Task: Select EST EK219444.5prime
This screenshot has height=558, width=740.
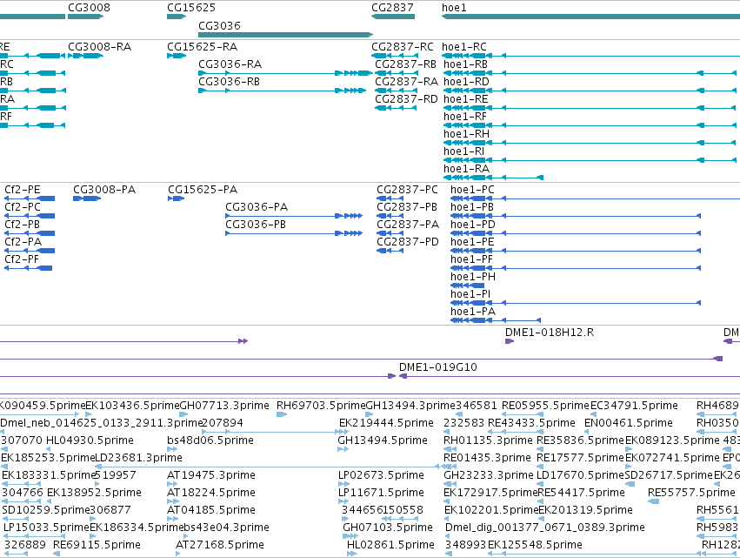Action: coord(386,423)
